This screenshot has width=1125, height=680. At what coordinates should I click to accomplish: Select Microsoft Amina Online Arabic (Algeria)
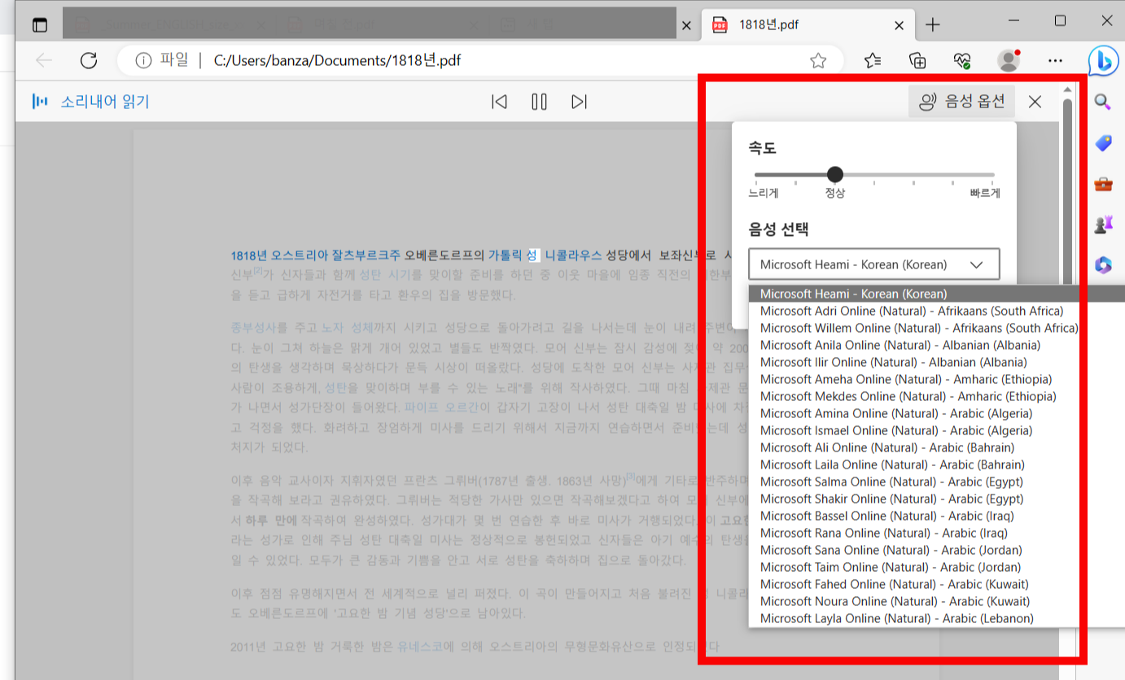[936, 413]
